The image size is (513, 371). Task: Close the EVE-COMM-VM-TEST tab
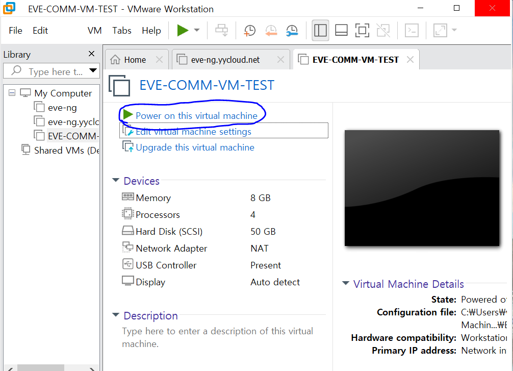pos(410,60)
